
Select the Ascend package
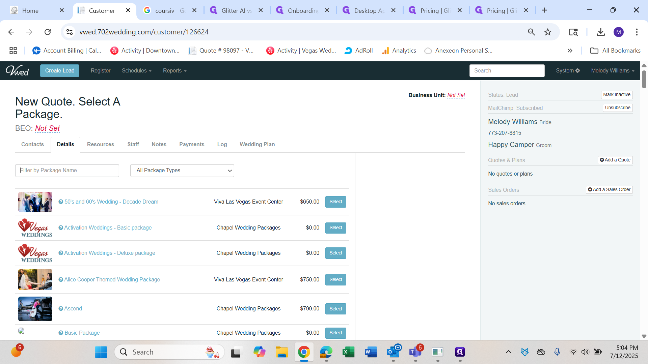pos(335,309)
